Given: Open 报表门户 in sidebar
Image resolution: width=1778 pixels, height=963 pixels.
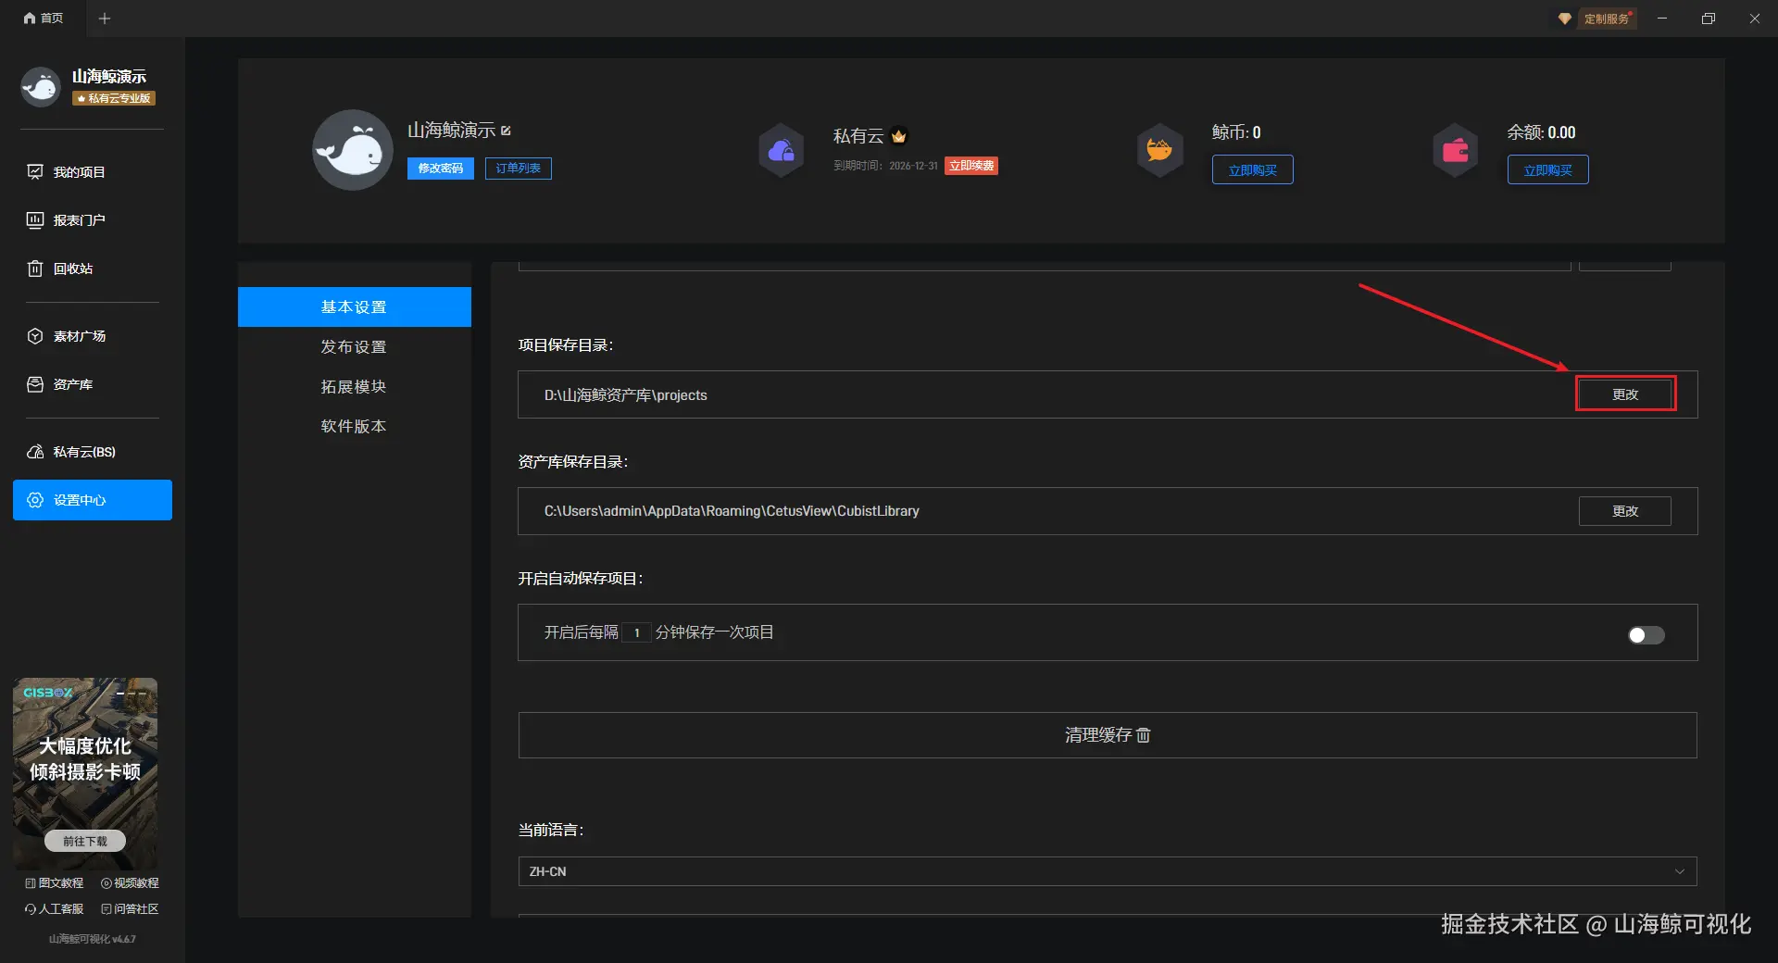Looking at the screenshot, I should tap(67, 220).
